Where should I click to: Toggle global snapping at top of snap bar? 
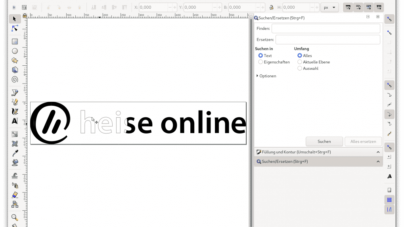389,19
